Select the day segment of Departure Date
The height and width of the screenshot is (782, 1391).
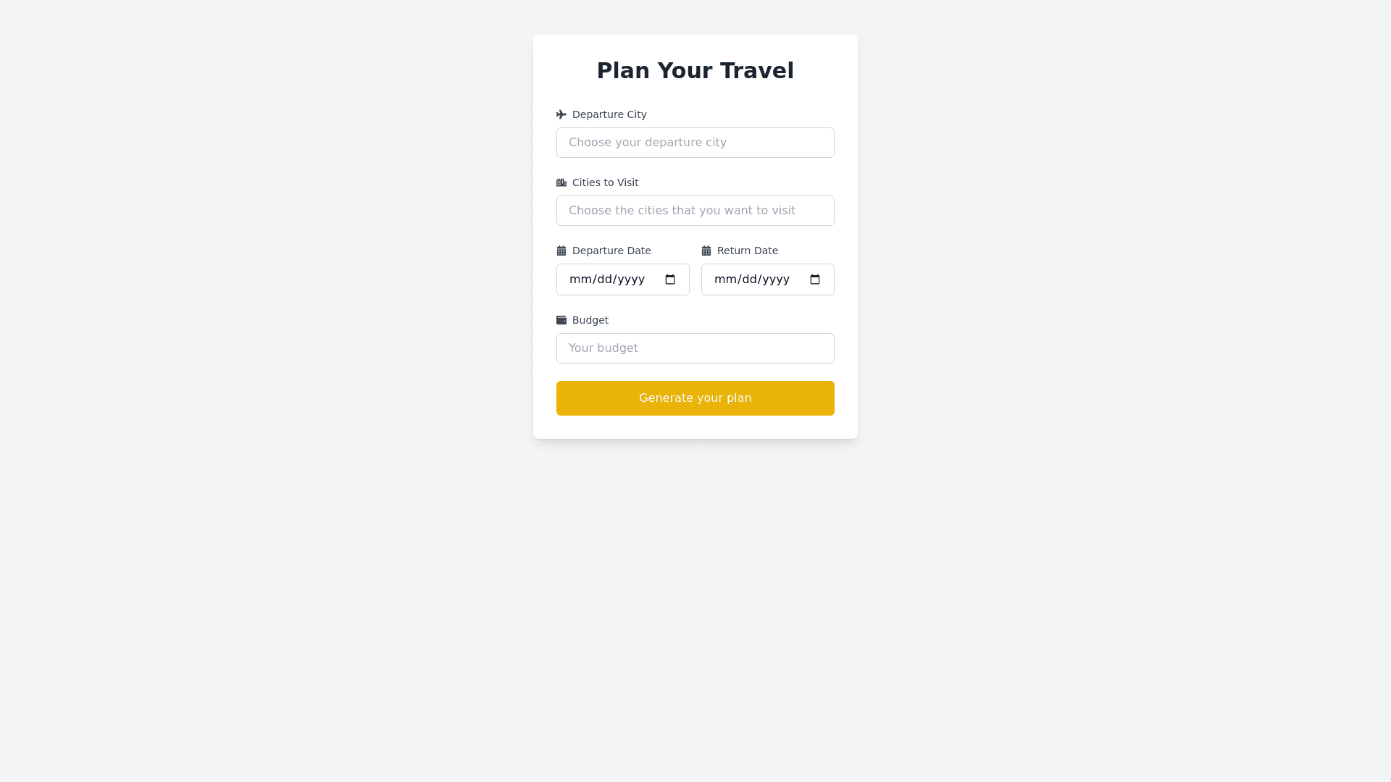pos(606,279)
